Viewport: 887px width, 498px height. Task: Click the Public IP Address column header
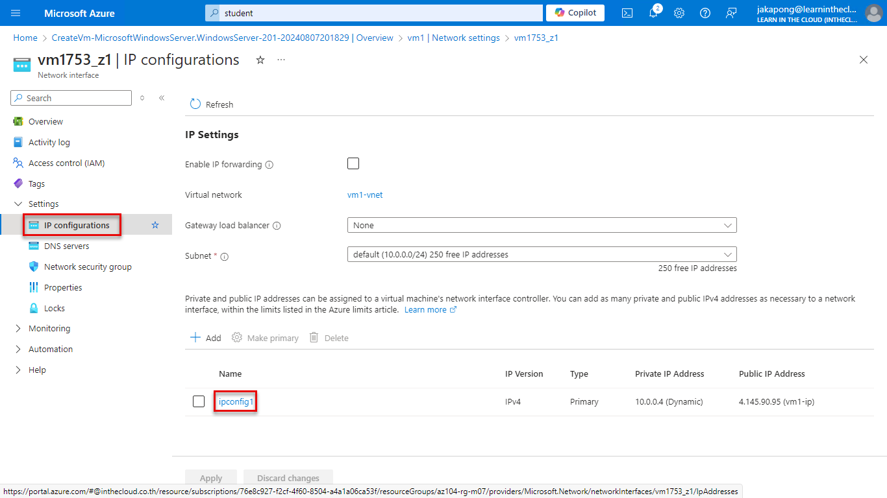coord(772,373)
